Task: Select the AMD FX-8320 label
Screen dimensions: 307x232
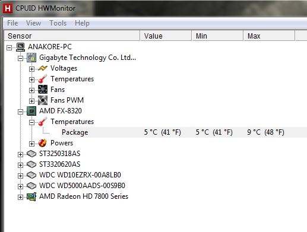Action: (x=61, y=111)
